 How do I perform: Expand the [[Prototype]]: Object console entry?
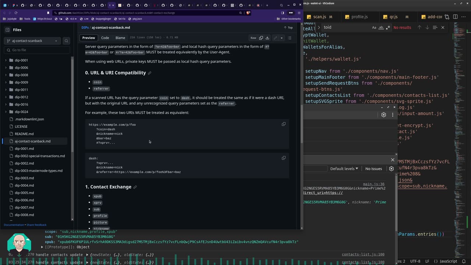(42, 247)
